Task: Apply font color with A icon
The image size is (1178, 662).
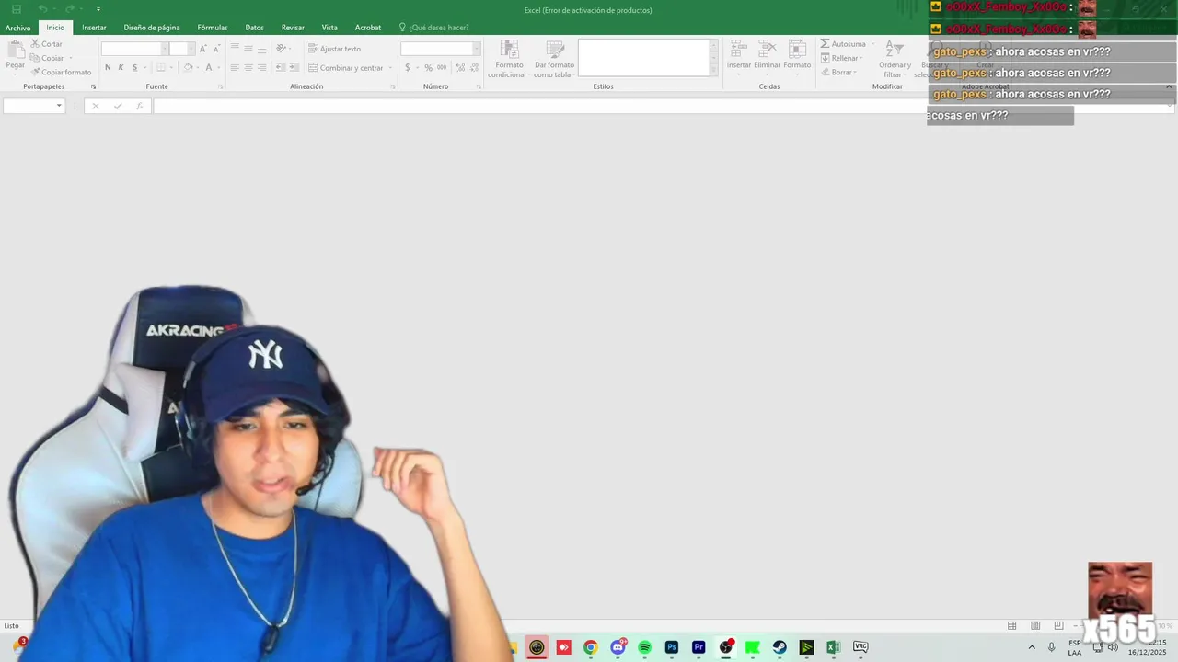Action: coord(209,67)
